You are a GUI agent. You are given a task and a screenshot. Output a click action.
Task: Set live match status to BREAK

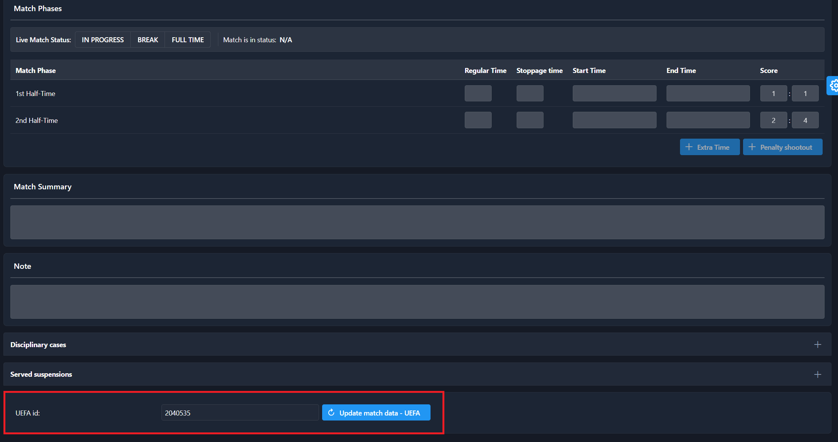[148, 40]
